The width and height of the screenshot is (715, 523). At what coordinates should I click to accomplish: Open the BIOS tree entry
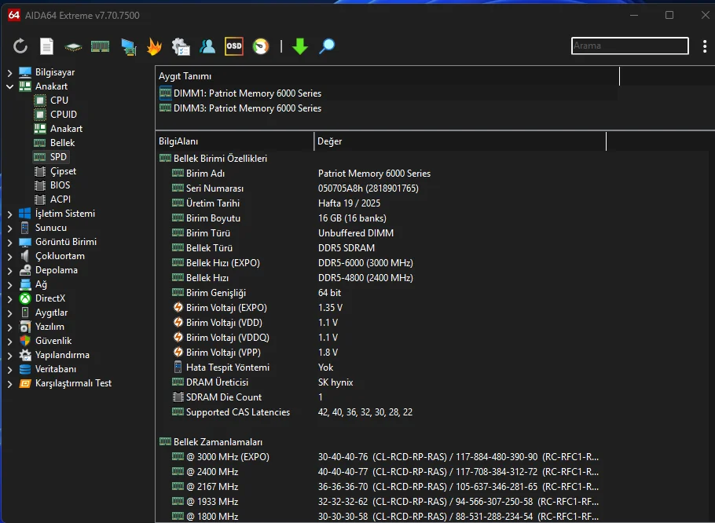pyautogui.click(x=60, y=185)
